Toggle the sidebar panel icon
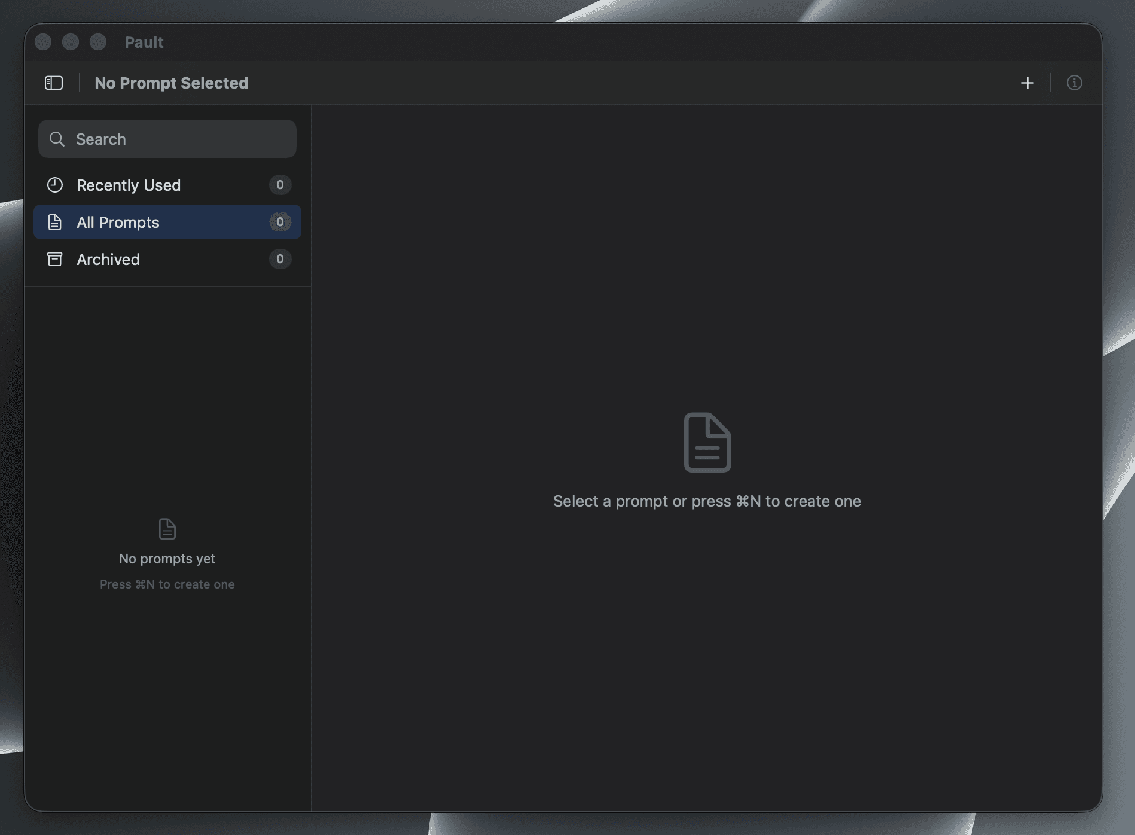 click(x=54, y=83)
